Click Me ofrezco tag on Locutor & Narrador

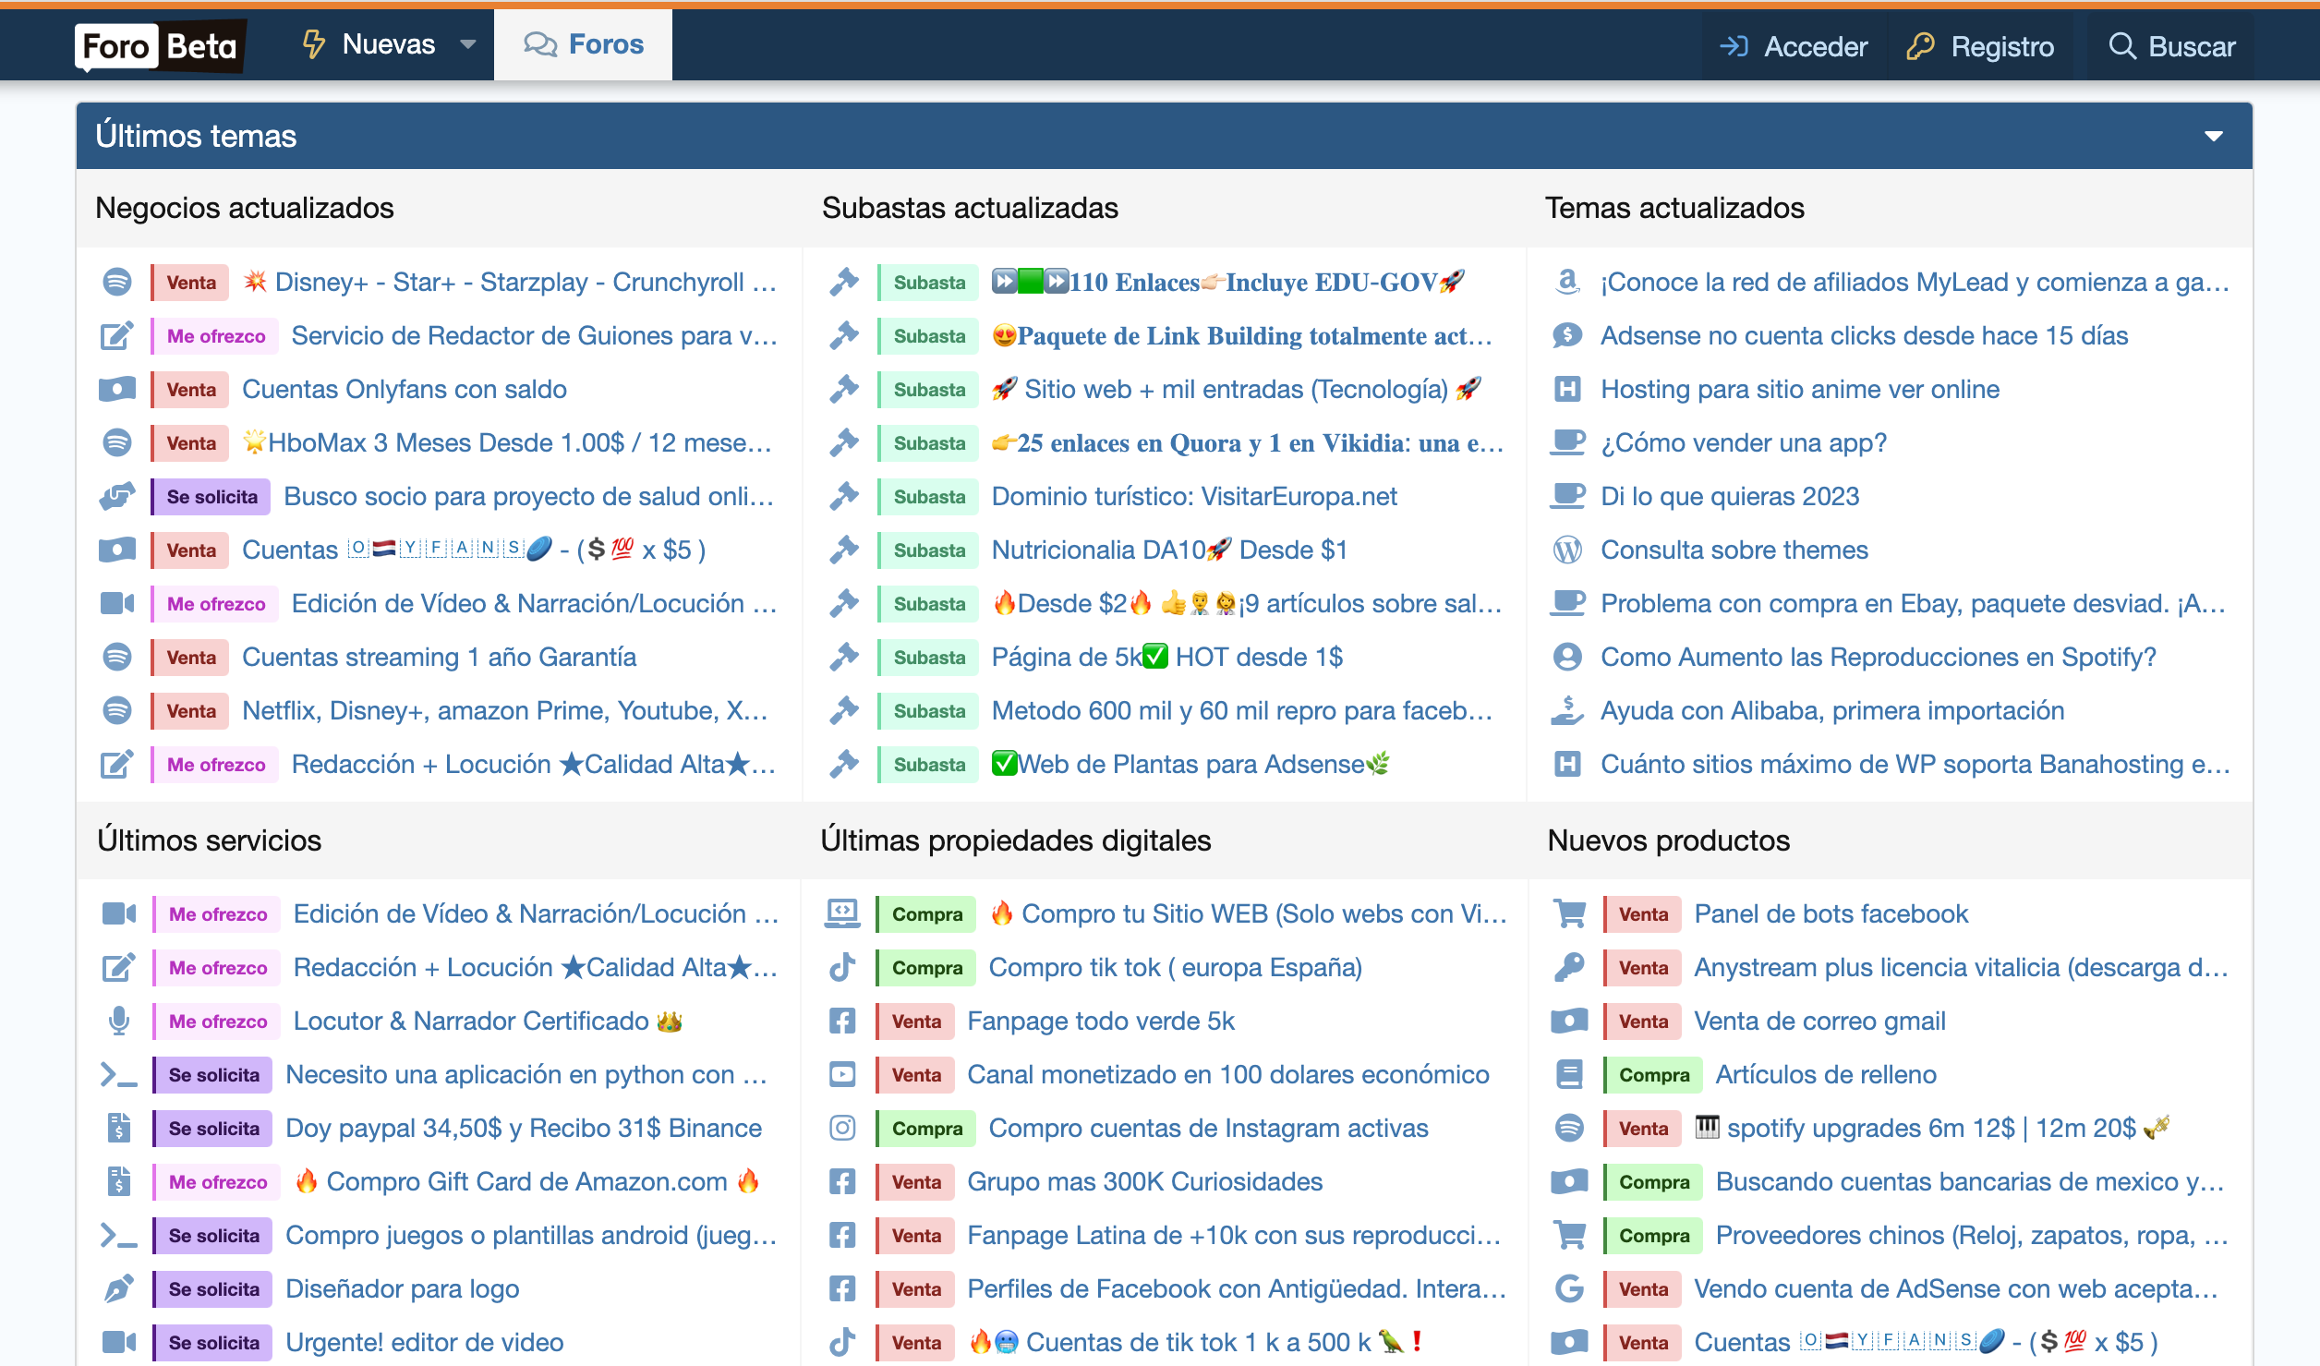pyautogui.click(x=216, y=1021)
